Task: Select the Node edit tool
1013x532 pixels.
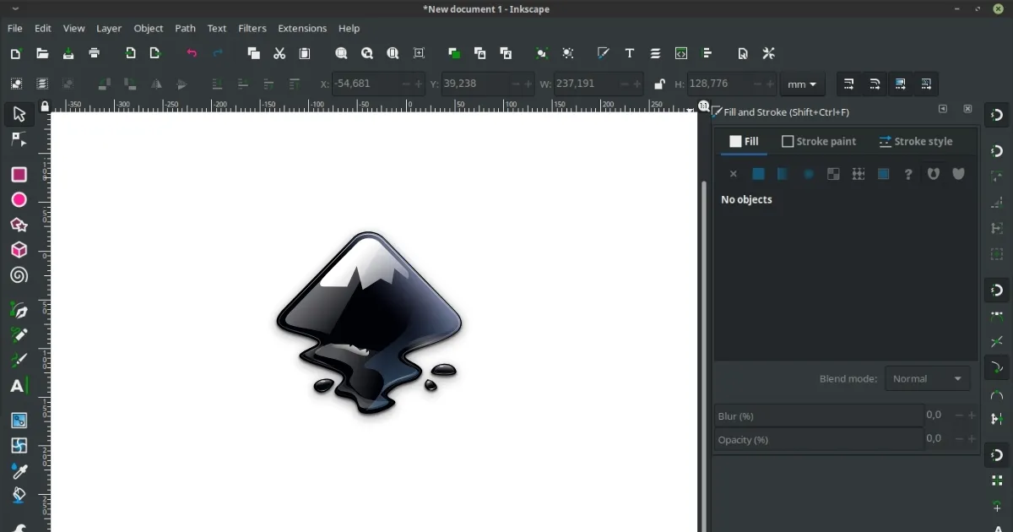Action: (x=19, y=139)
